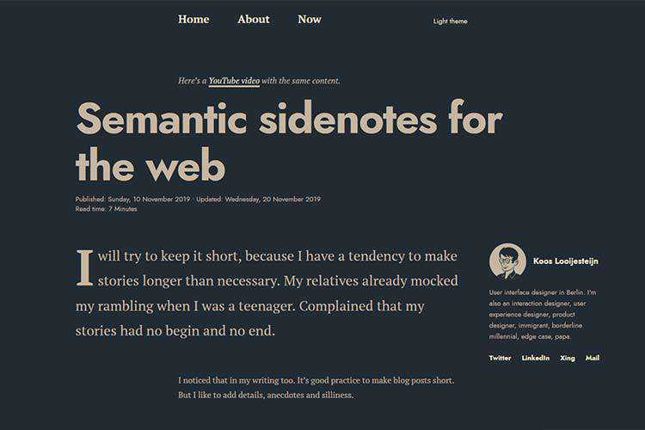Toggle the Light theme switch
Viewport: 645px width, 430px height.
pyautogui.click(x=450, y=21)
